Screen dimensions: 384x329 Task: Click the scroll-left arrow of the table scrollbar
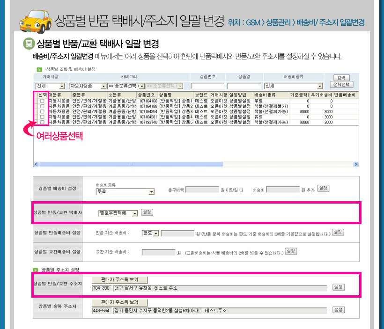(36, 165)
